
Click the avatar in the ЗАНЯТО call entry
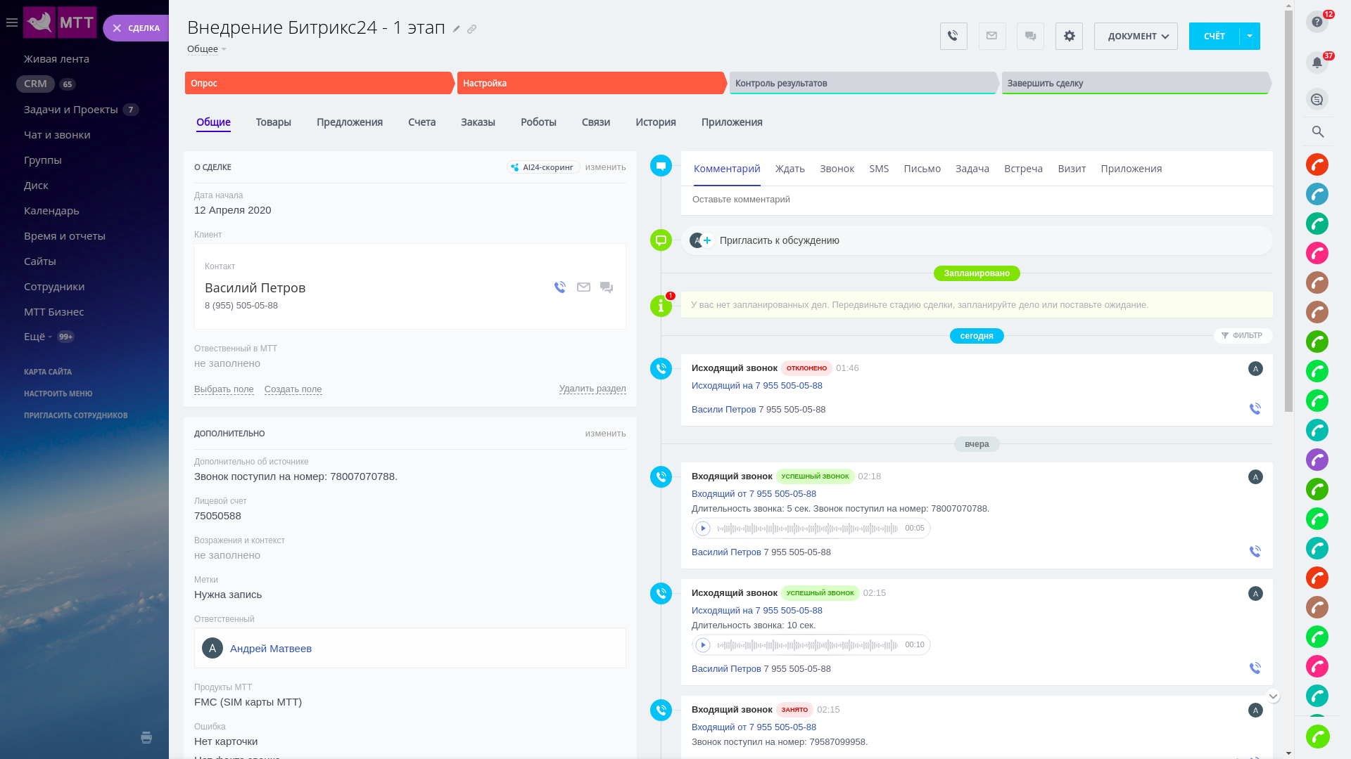(1255, 711)
